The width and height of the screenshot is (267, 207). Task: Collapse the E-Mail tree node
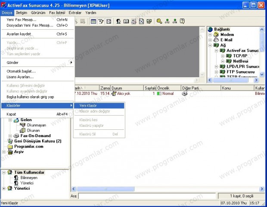210,40
